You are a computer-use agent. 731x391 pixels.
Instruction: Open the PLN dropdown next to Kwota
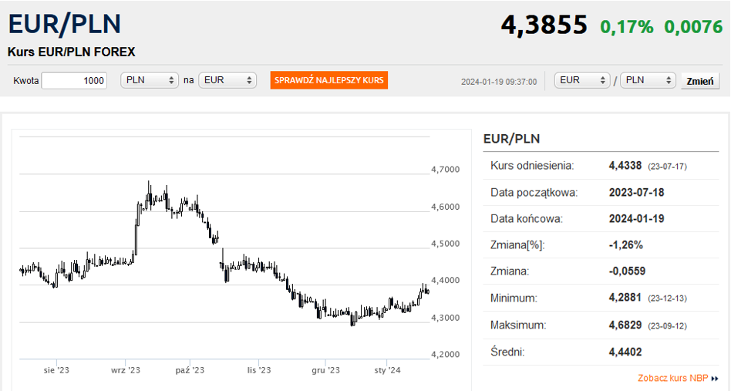tap(150, 80)
